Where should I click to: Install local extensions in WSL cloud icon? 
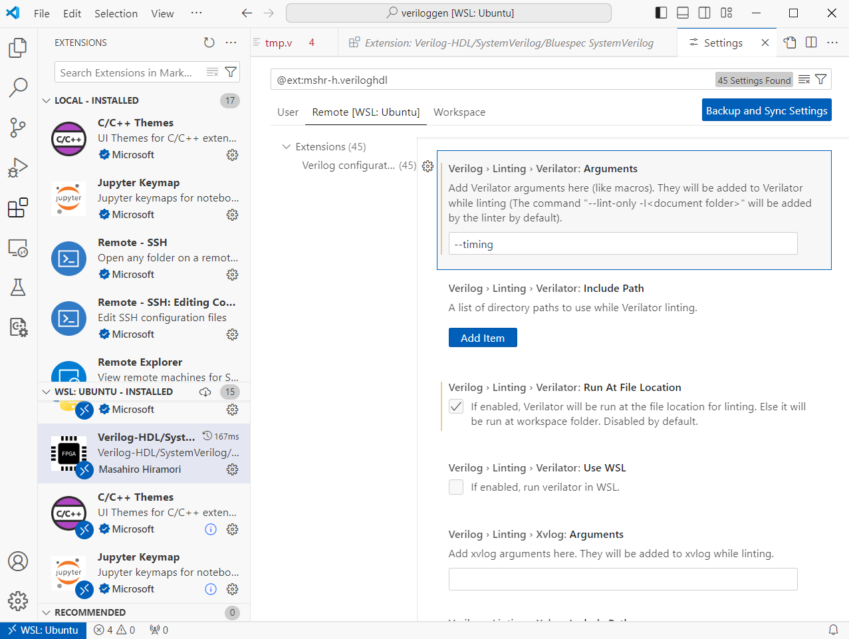[205, 392]
